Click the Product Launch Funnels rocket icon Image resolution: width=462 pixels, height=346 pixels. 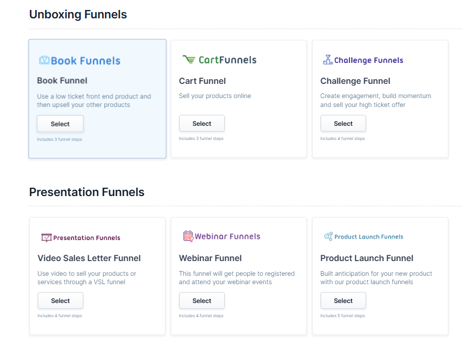click(x=329, y=236)
